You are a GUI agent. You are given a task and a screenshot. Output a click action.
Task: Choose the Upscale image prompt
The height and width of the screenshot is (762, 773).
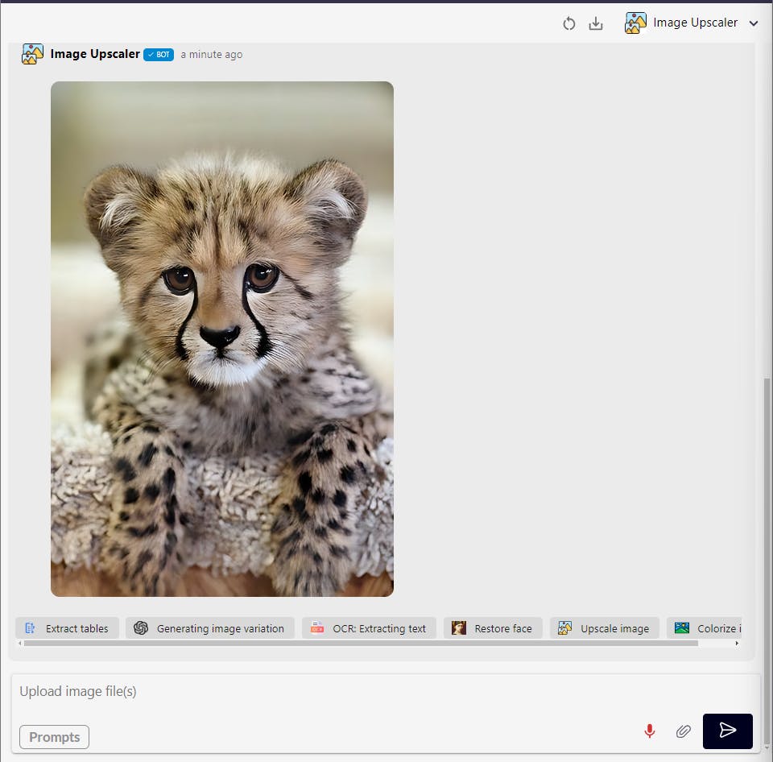[604, 628]
